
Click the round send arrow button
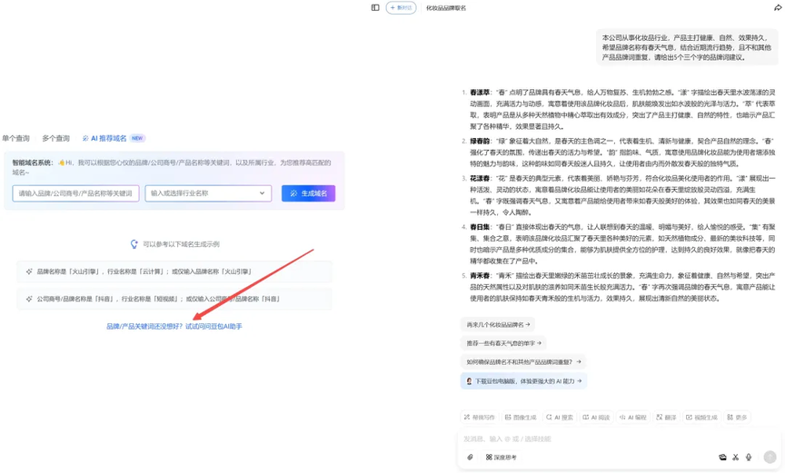[770, 457]
